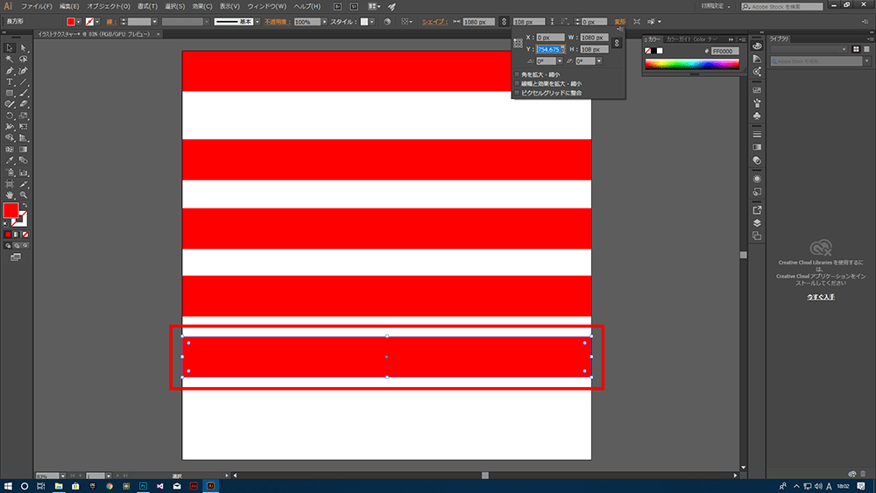The width and height of the screenshot is (876, 493).
Task: Toggle width-height link in control bar
Action: 504,22
